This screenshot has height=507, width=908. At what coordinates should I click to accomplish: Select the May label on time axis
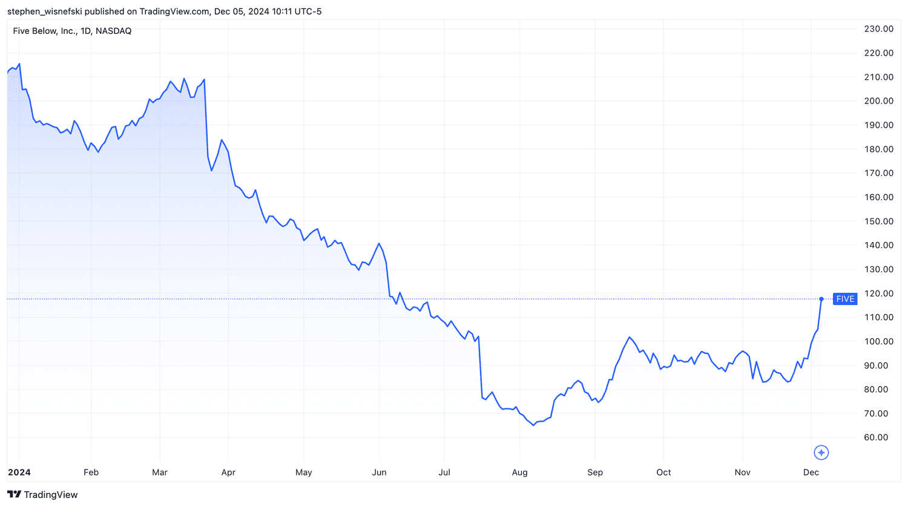(304, 473)
